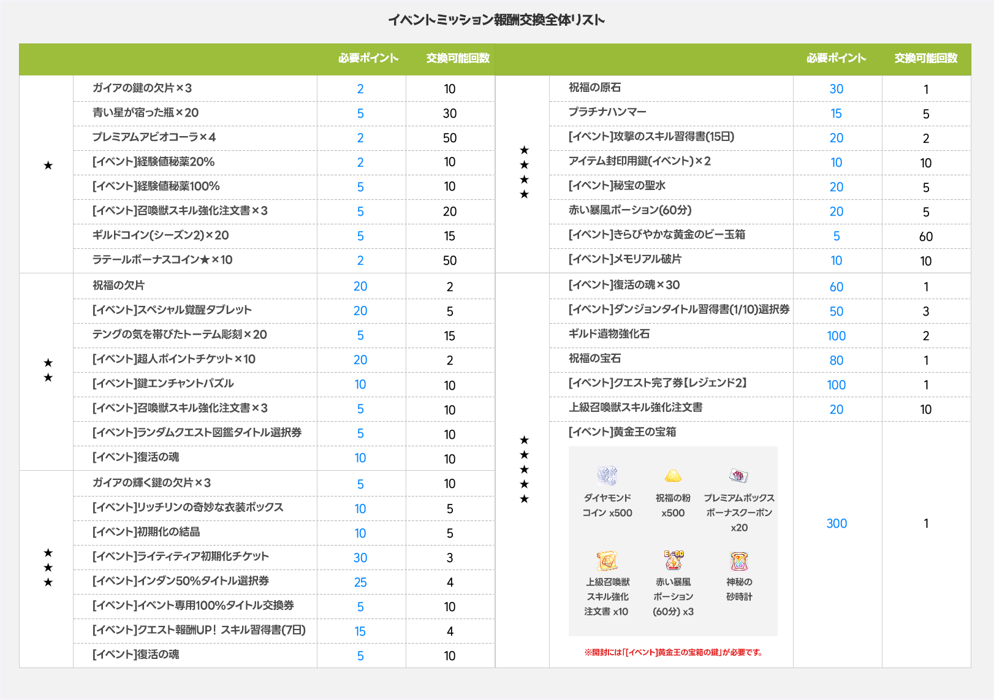Click the 300 points value for 黄金王の宝箱
This screenshot has height=700, width=994.
click(x=837, y=523)
